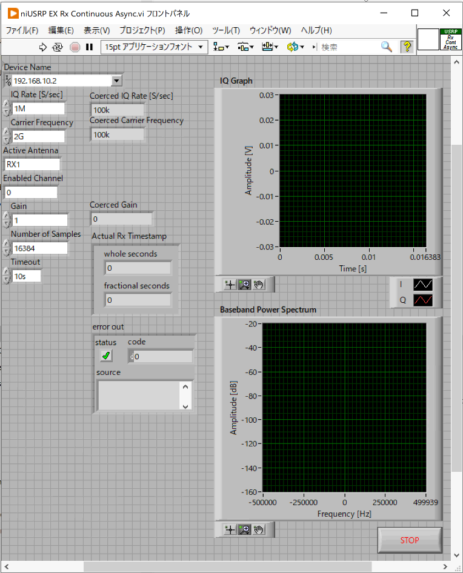Click the vertical scrollbar down arrow
463x573 pixels.
pyautogui.click(x=457, y=555)
